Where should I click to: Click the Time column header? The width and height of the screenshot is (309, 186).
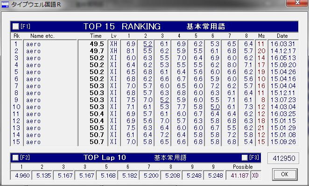96,36
